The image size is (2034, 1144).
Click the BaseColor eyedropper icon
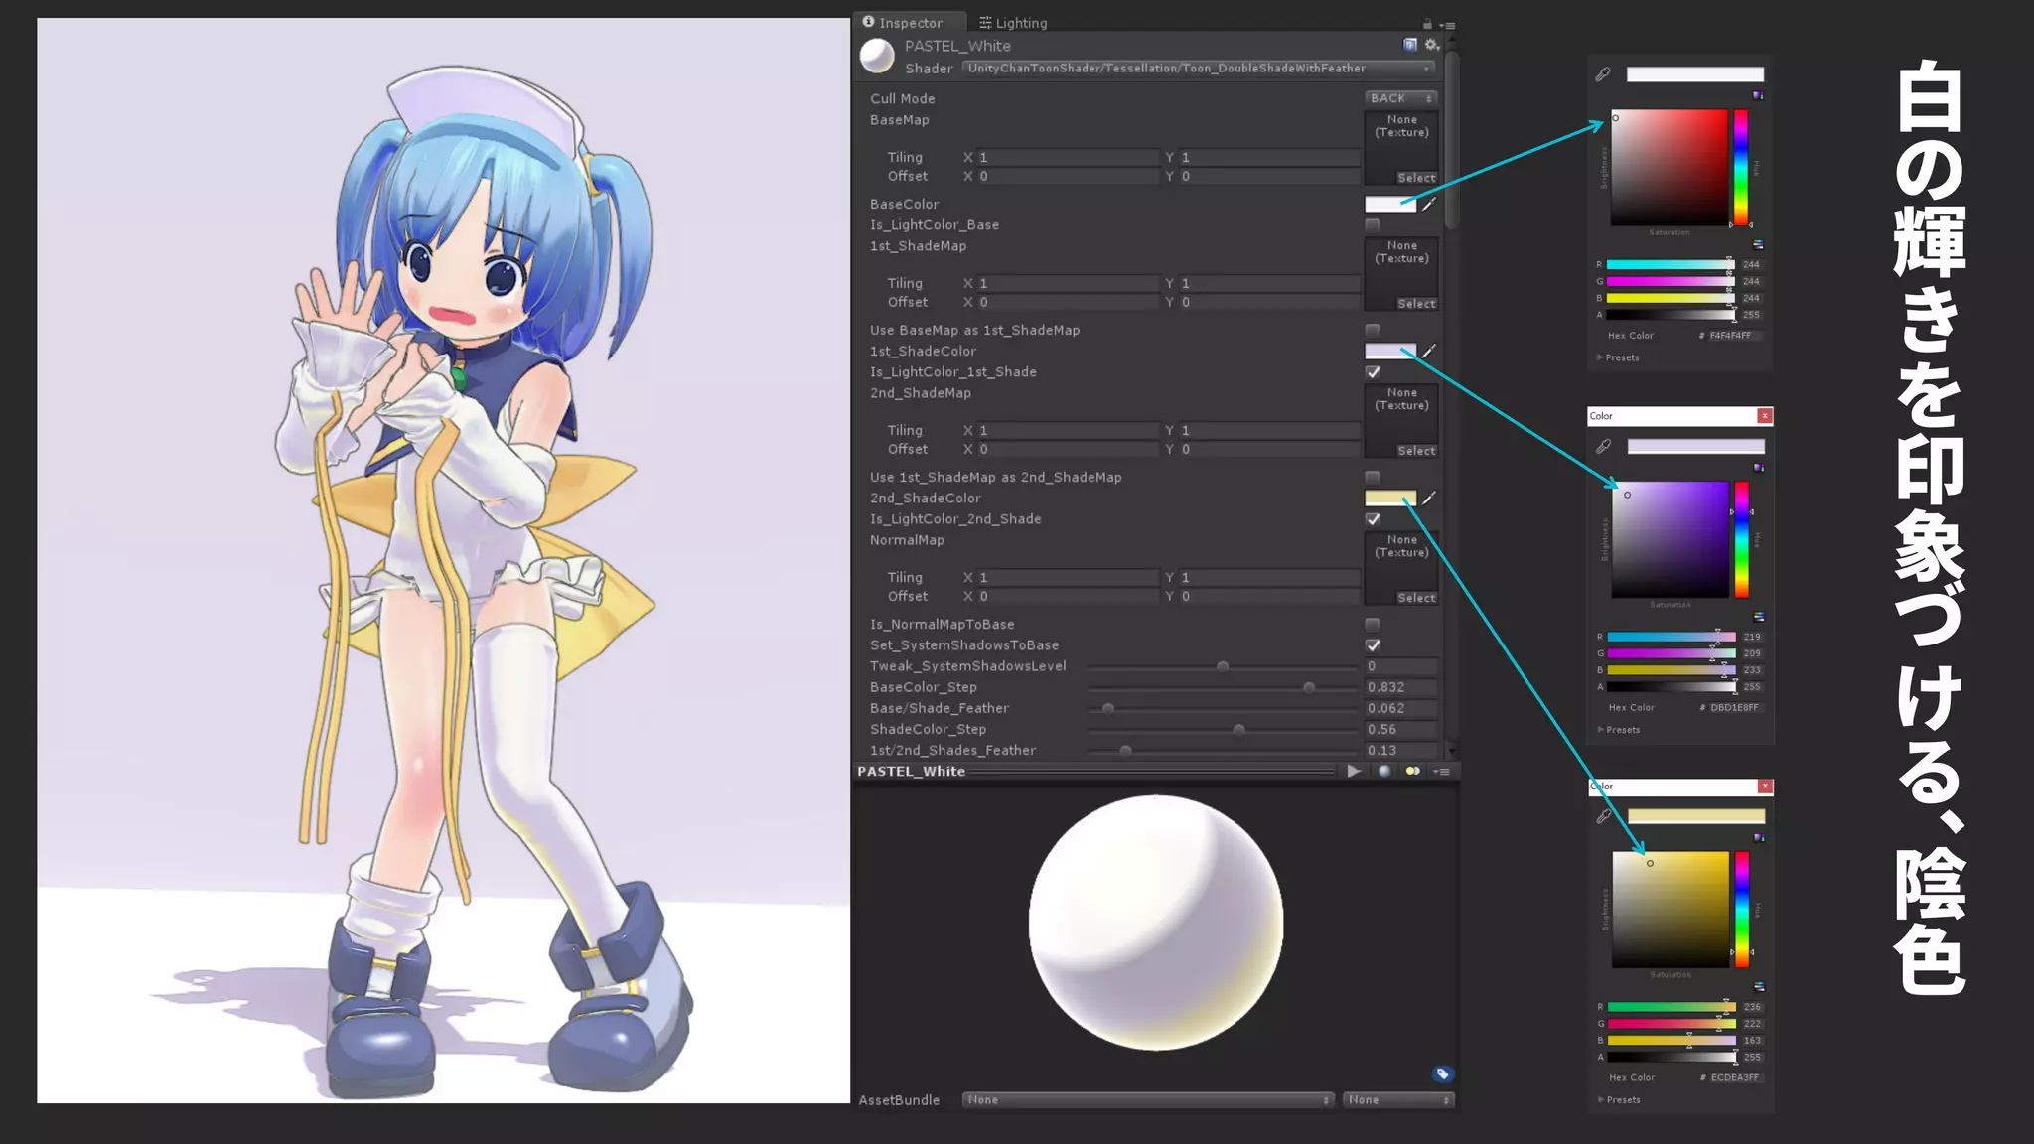tap(1429, 205)
